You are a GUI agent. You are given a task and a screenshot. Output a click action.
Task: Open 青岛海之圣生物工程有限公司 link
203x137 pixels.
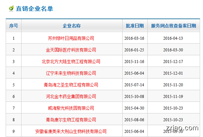(71, 85)
